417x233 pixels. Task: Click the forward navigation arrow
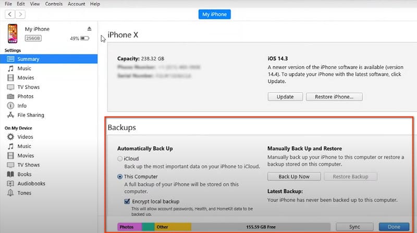pyautogui.click(x=22, y=14)
